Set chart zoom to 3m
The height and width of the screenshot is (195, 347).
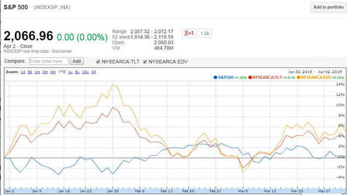[45, 72]
